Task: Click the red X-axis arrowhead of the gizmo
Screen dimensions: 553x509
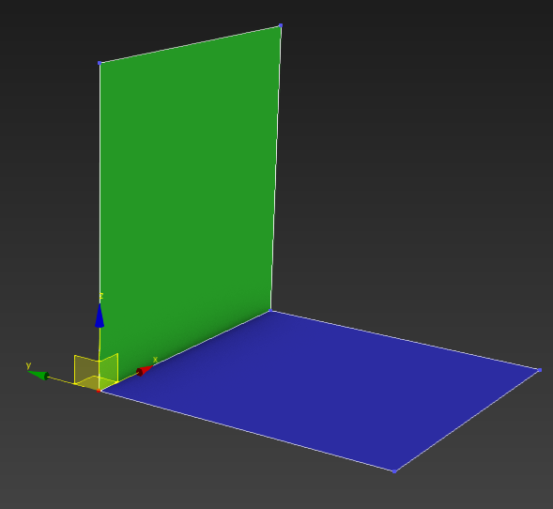Action: tap(144, 371)
